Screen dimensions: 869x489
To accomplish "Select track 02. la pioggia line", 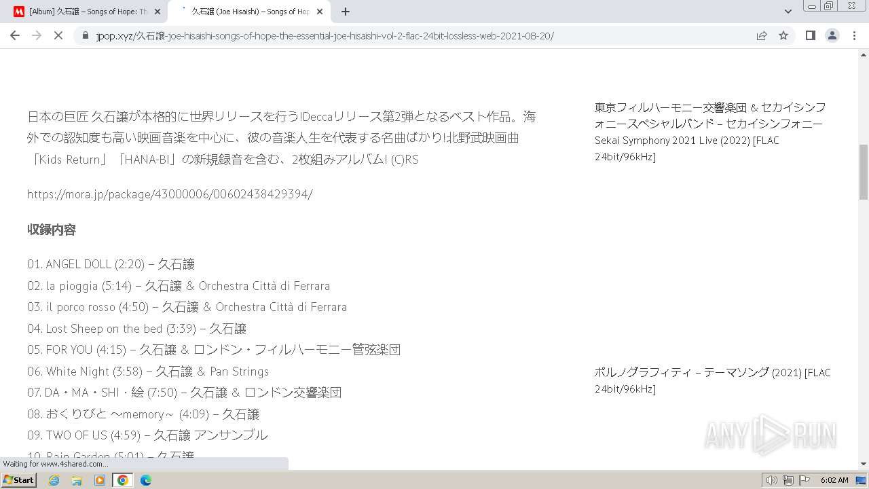I will click(179, 286).
